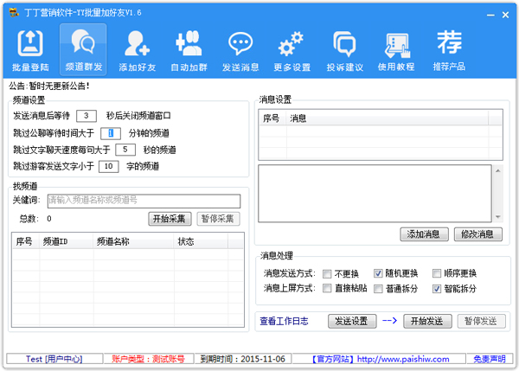Open 查看工作日志 work log link
This screenshot has width=519, height=371.
pos(284,321)
